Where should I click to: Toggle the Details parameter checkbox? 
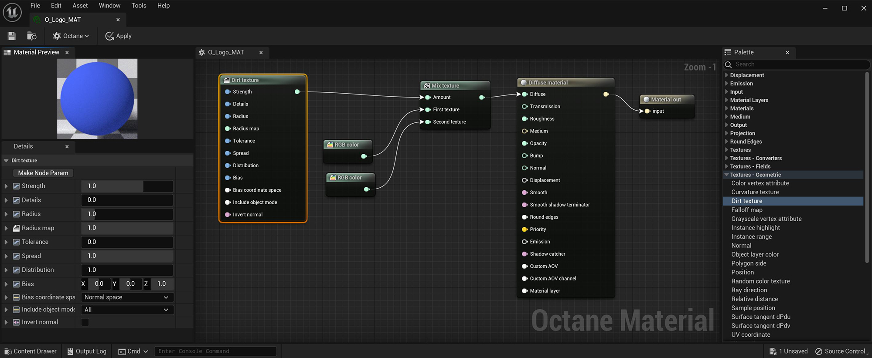click(17, 200)
